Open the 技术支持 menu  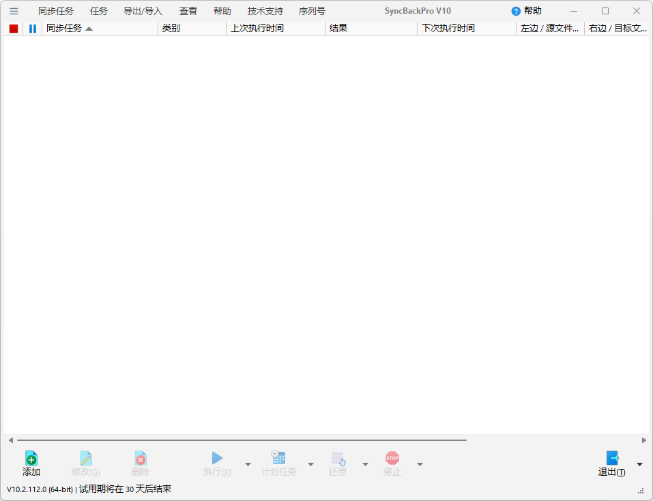coord(265,11)
